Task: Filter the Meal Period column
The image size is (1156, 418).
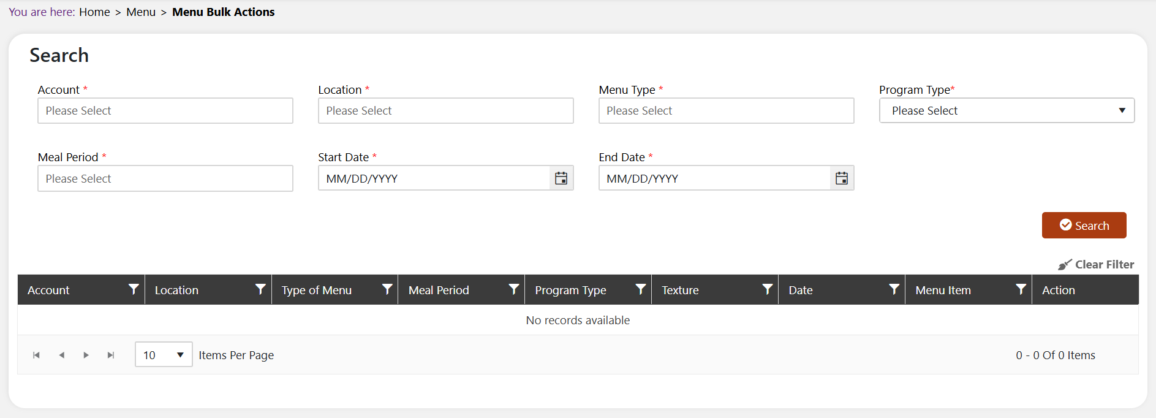Action: pos(514,289)
